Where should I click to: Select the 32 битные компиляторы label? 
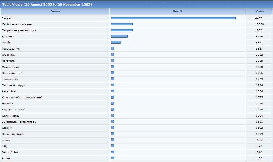coord(19,122)
